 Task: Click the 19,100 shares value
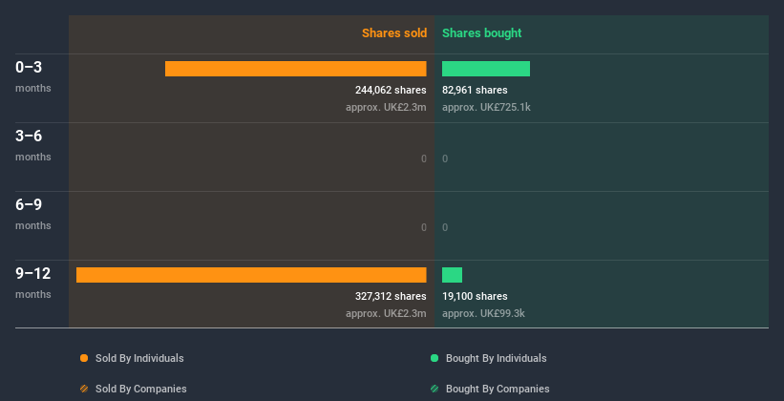pos(475,296)
